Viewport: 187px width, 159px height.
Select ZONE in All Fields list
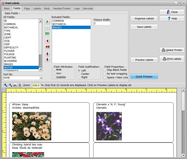21,34
